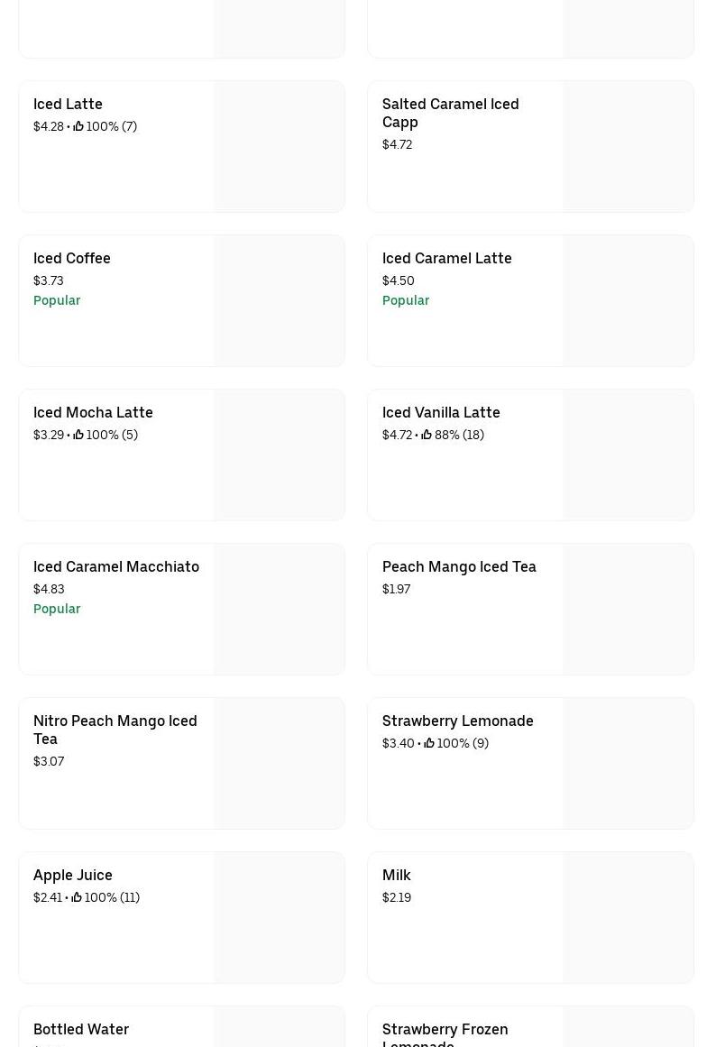Image resolution: width=725 pixels, height=1047 pixels.
Task: Click thumbs-up icon on Strawberry Lemonade
Action: click(x=429, y=744)
